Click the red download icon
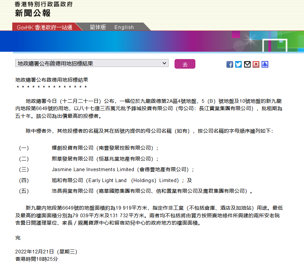This screenshot has height=266, width=304. click(x=256, y=64)
